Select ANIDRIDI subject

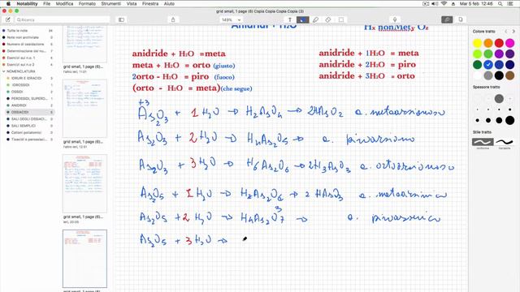(29, 105)
